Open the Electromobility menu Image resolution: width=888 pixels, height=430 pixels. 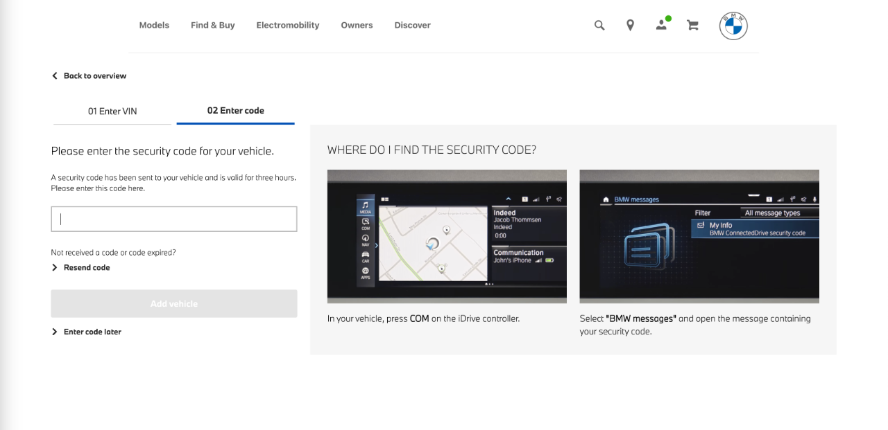[x=288, y=25]
